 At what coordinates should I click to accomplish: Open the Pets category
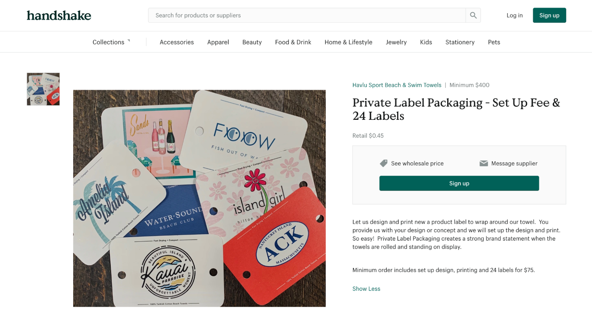(x=494, y=42)
